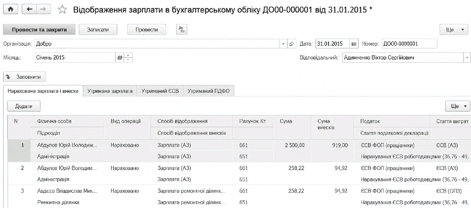Image resolution: width=471 pixels, height=208 pixels.
Task: Go to the home start page icon
Action: (10, 9)
